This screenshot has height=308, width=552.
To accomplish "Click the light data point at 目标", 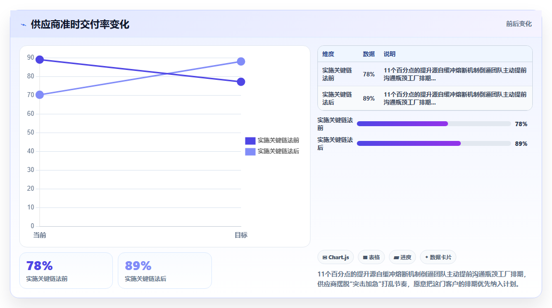I will 241,62.
